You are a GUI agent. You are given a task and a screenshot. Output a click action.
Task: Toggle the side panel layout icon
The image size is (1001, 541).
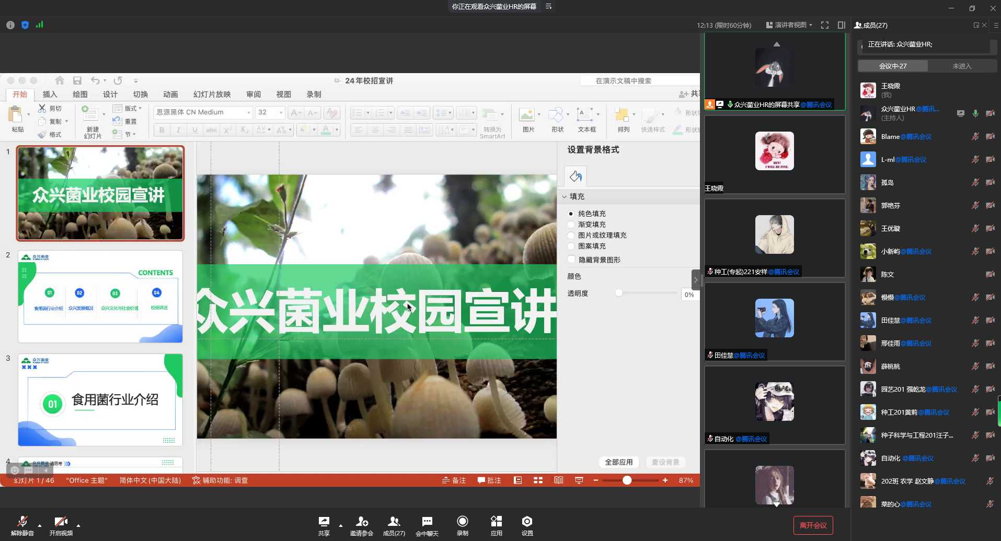pos(842,25)
